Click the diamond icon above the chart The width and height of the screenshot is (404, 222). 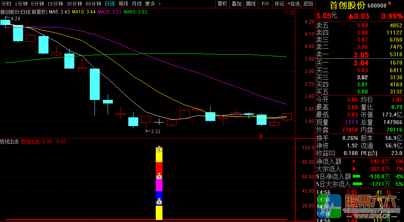(x=286, y=12)
